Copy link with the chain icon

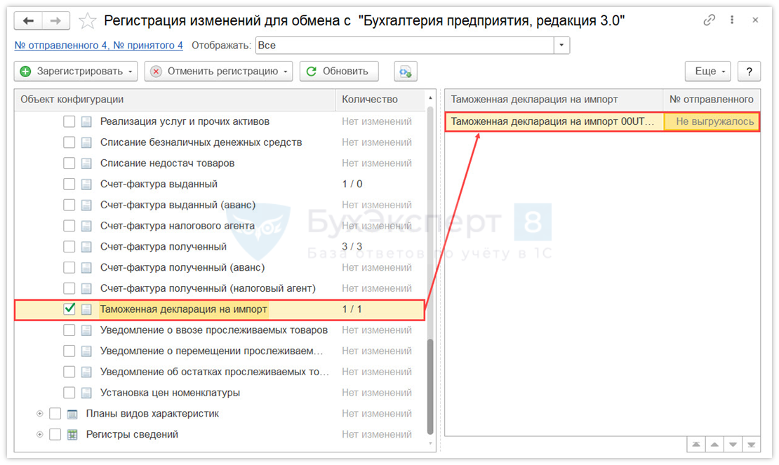(709, 20)
